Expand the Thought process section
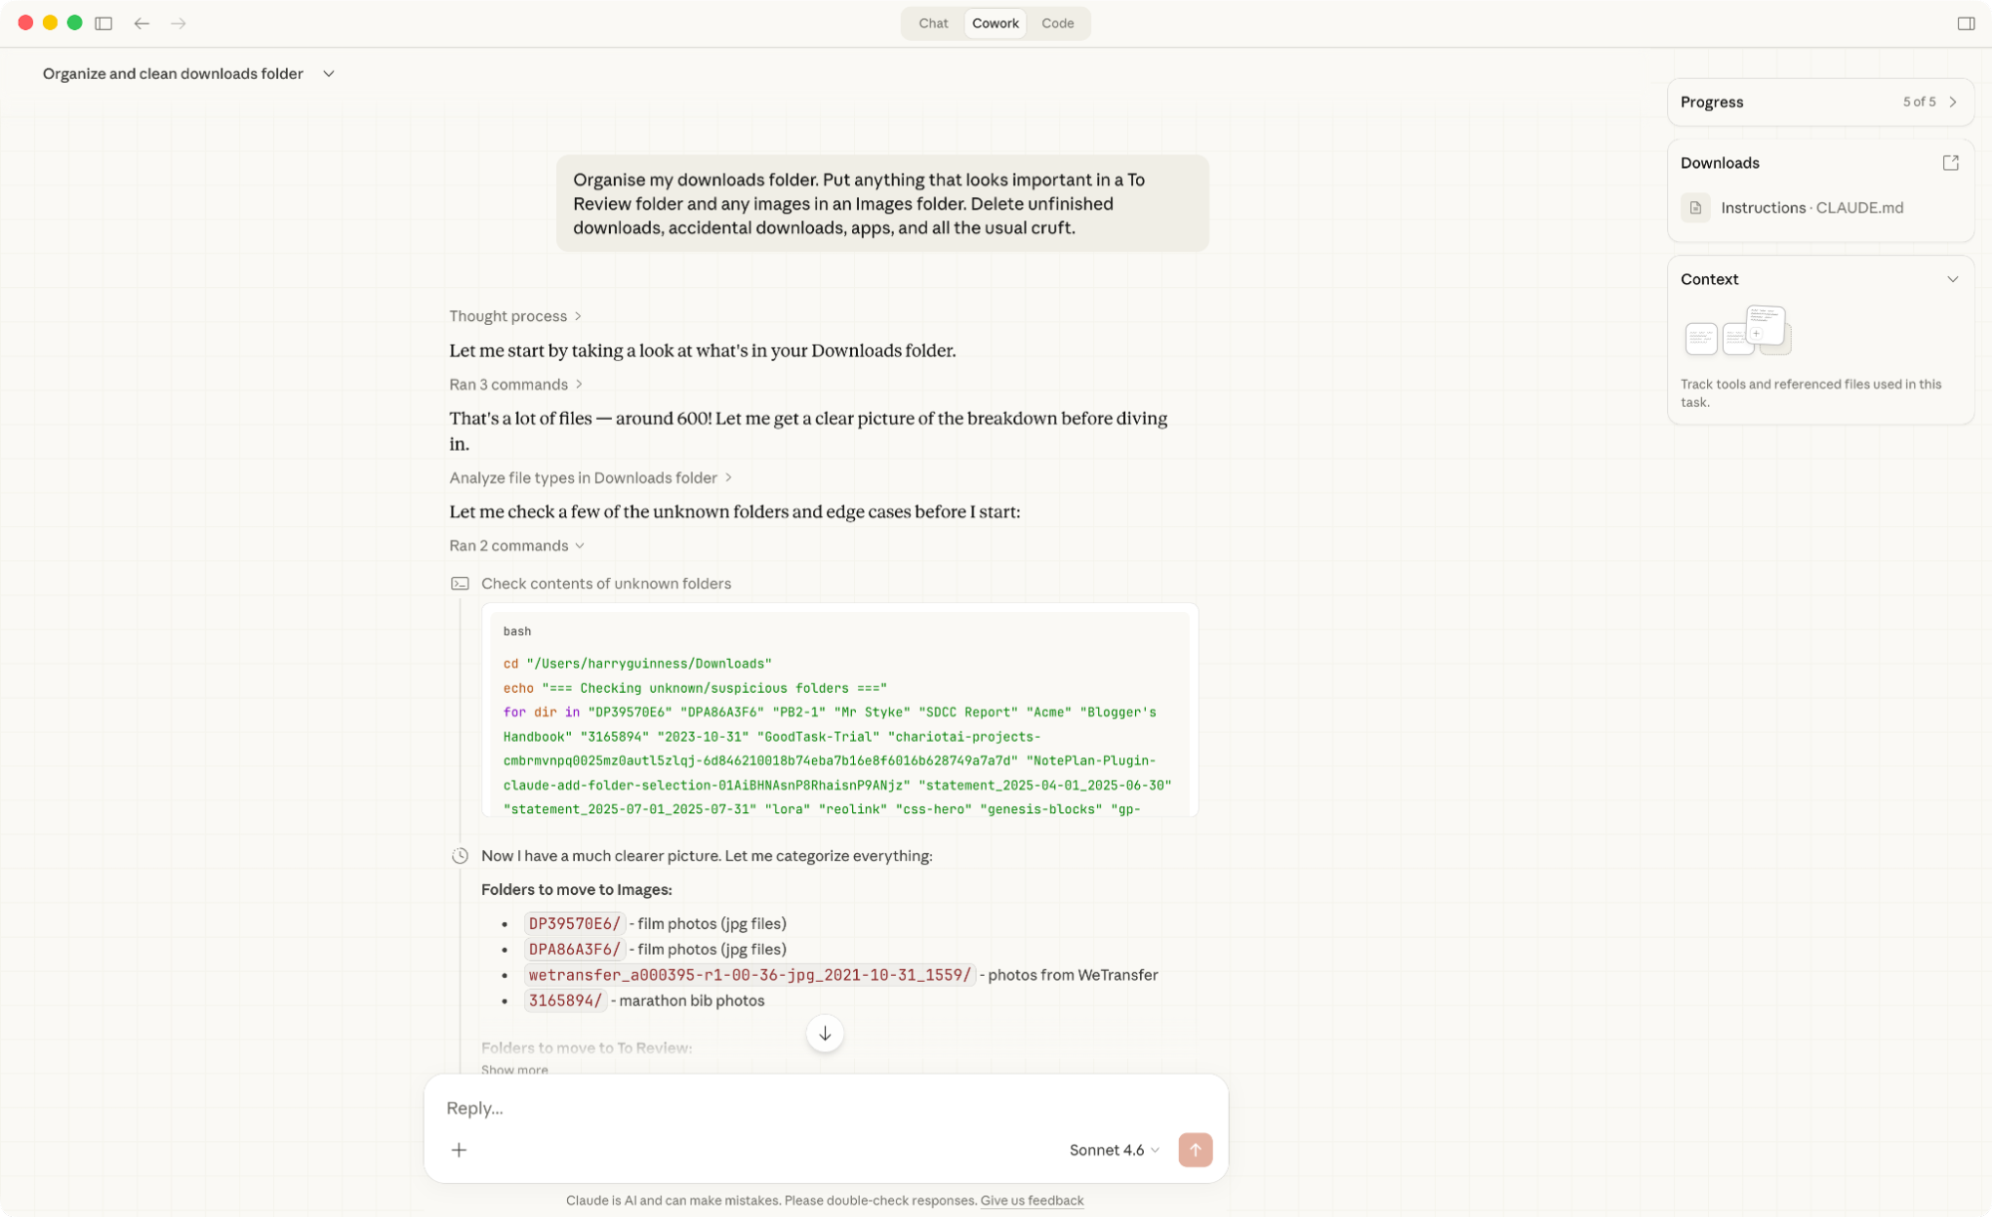The width and height of the screenshot is (1992, 1218). 515,316
